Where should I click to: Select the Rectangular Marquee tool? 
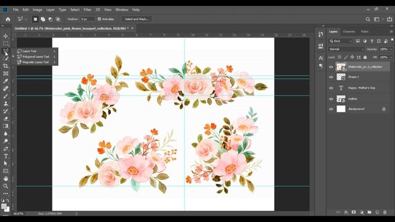tap(6, 44)
